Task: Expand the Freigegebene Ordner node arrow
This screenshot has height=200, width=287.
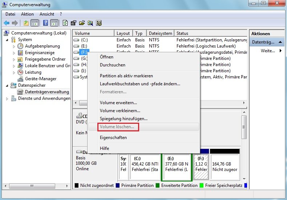Action: [14, 60]
